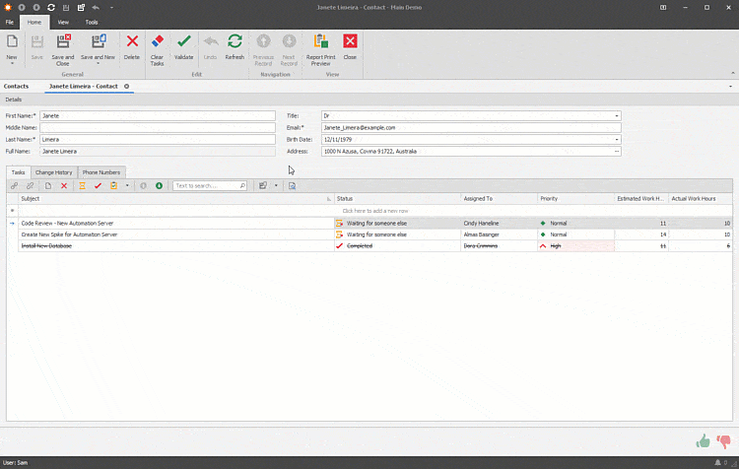
Task: Open the File menu
Action: coord(10,21)
